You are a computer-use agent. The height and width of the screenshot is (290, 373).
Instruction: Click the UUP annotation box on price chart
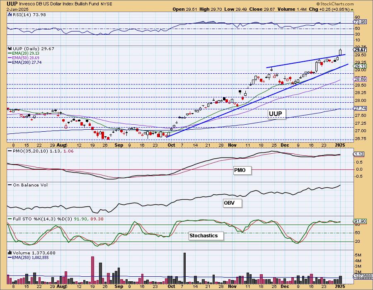coord(276,114)
